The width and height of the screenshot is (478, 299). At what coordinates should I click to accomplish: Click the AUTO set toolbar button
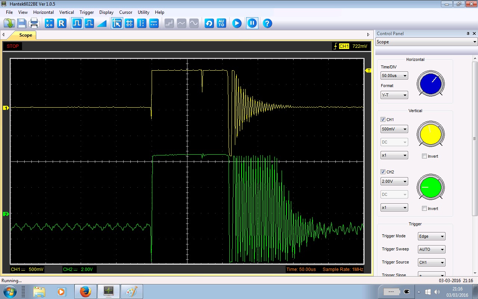[221, 24]
